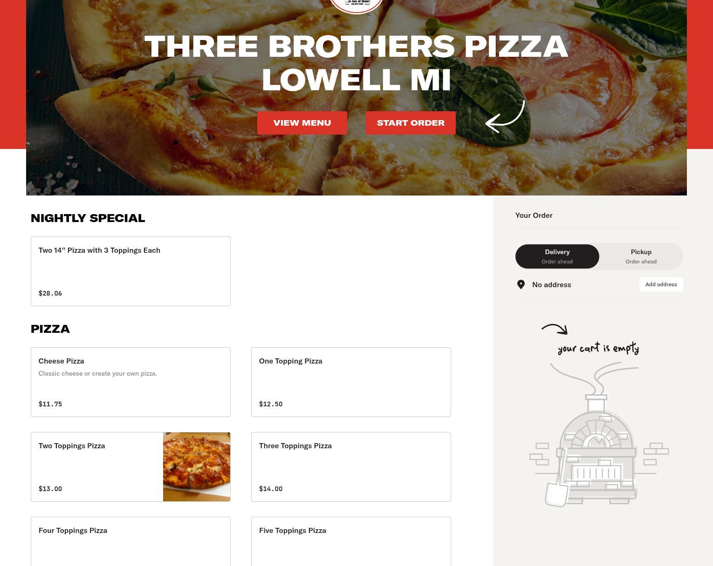Open the One Topping Pizza item
This screenshot has width=713, height=566.
(351, 382)
